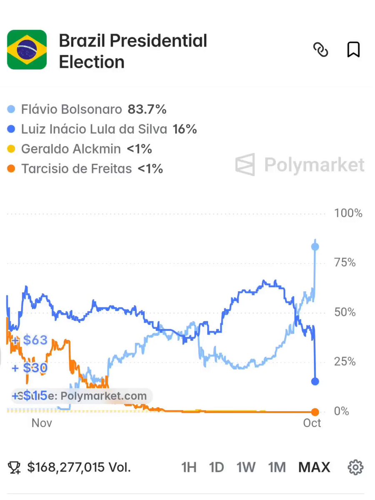Image resolution: width=375 pixels, height=500 pixels.
Task: Click the copy link chain icon
Action: pyautogui.click(x=320, y=50)
